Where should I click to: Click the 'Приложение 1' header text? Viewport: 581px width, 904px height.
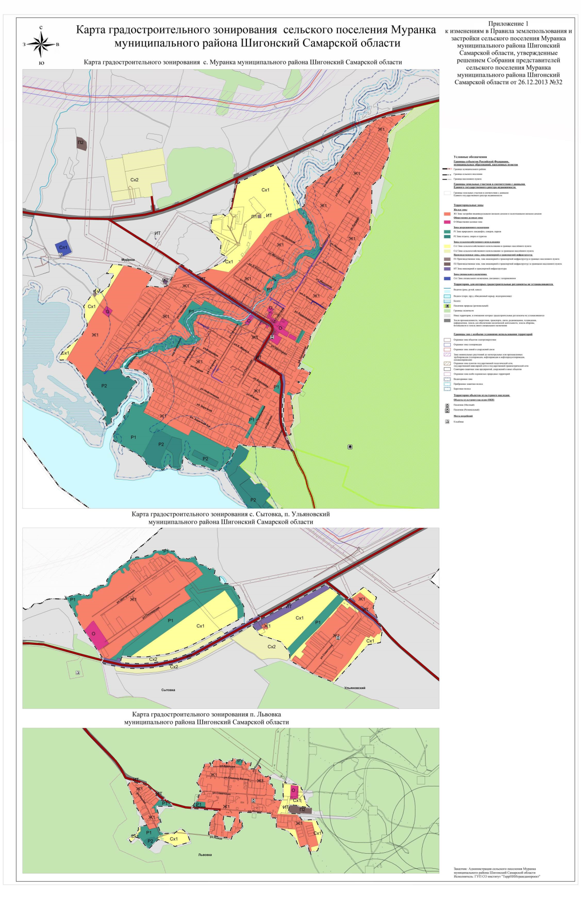pyautogui.click(x=508, y=24)
